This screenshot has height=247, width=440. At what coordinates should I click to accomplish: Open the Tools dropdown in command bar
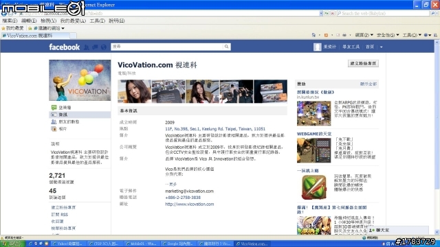pyautogui.click(x=412, y=35)
